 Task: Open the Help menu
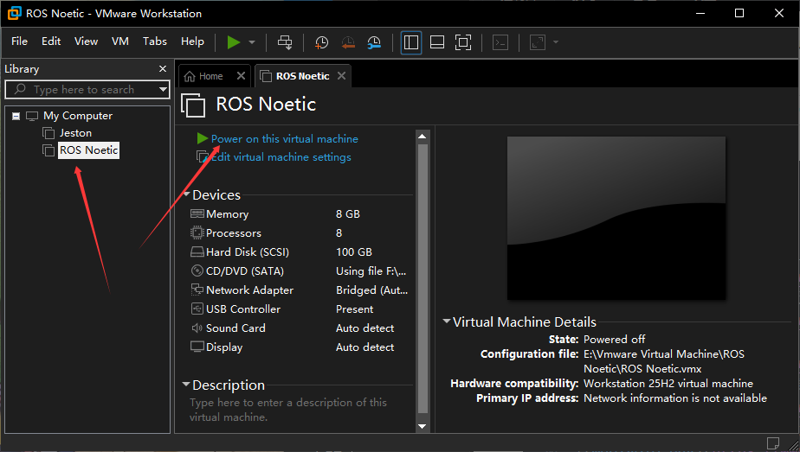pos(192,41)
